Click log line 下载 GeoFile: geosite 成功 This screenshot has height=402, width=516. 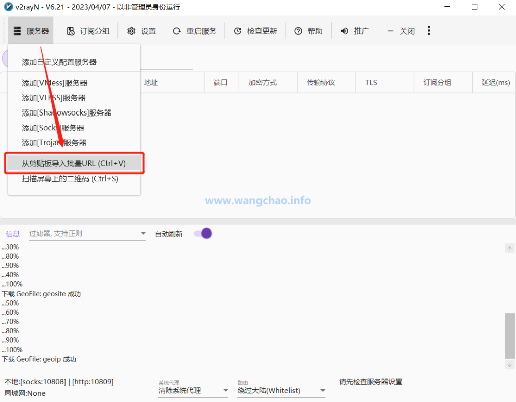click(41, 294)
